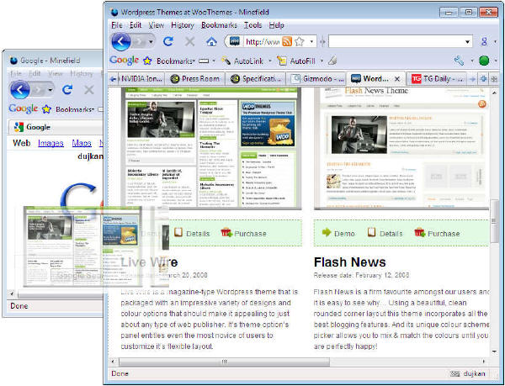Go back in the Google window

pos(19,90)
